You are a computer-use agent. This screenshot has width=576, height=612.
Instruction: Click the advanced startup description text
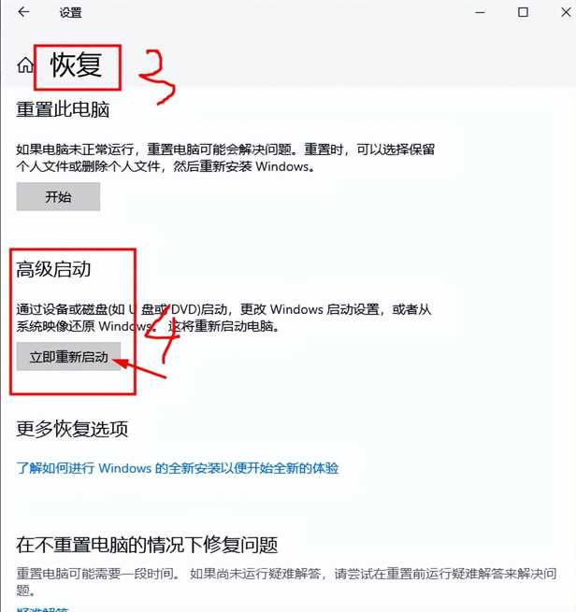(x=223, y=318)
